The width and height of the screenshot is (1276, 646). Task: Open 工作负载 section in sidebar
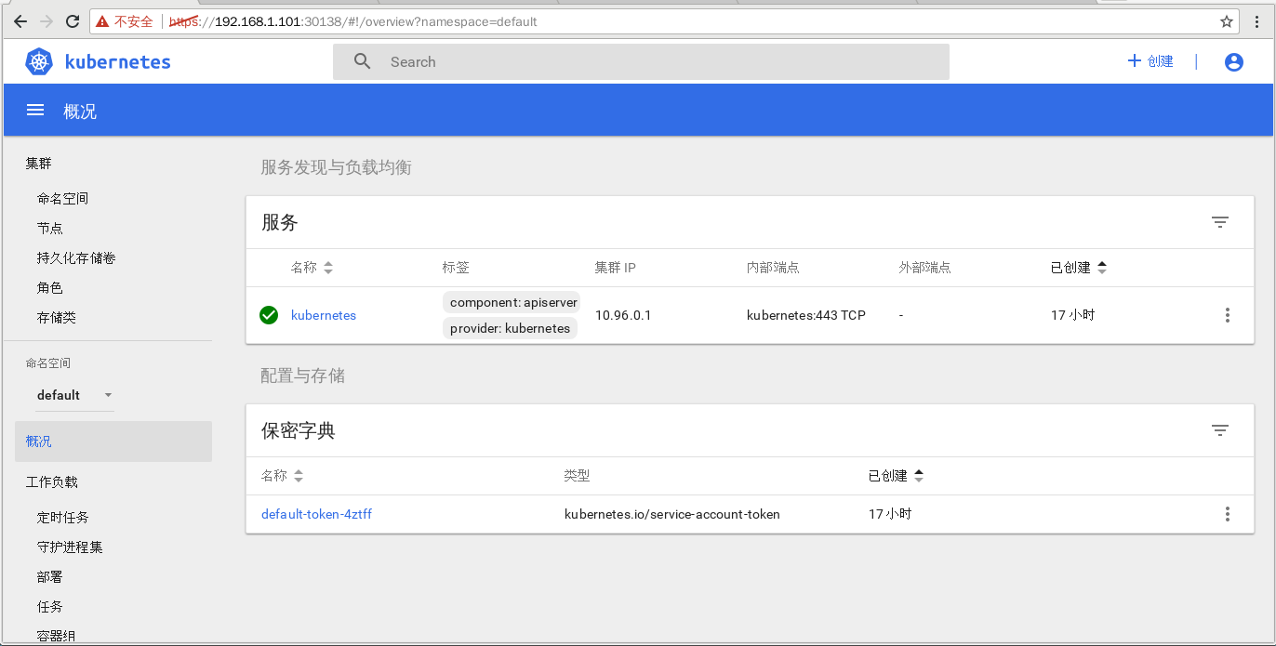tap(52, 481)
